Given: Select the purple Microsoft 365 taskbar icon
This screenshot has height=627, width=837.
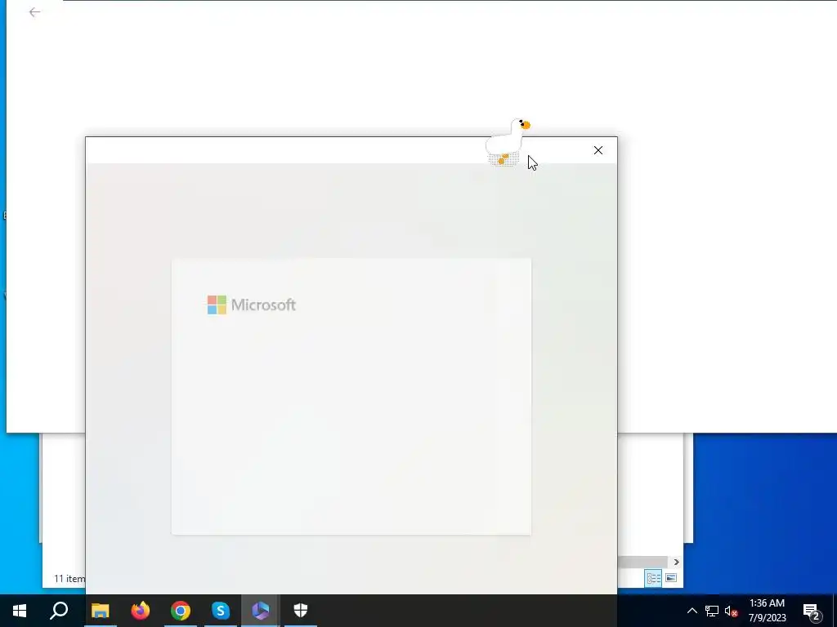Looking at the screenshot, I should 261,611.
